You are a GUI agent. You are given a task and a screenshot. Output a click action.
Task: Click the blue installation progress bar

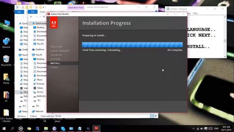(132, 45)
